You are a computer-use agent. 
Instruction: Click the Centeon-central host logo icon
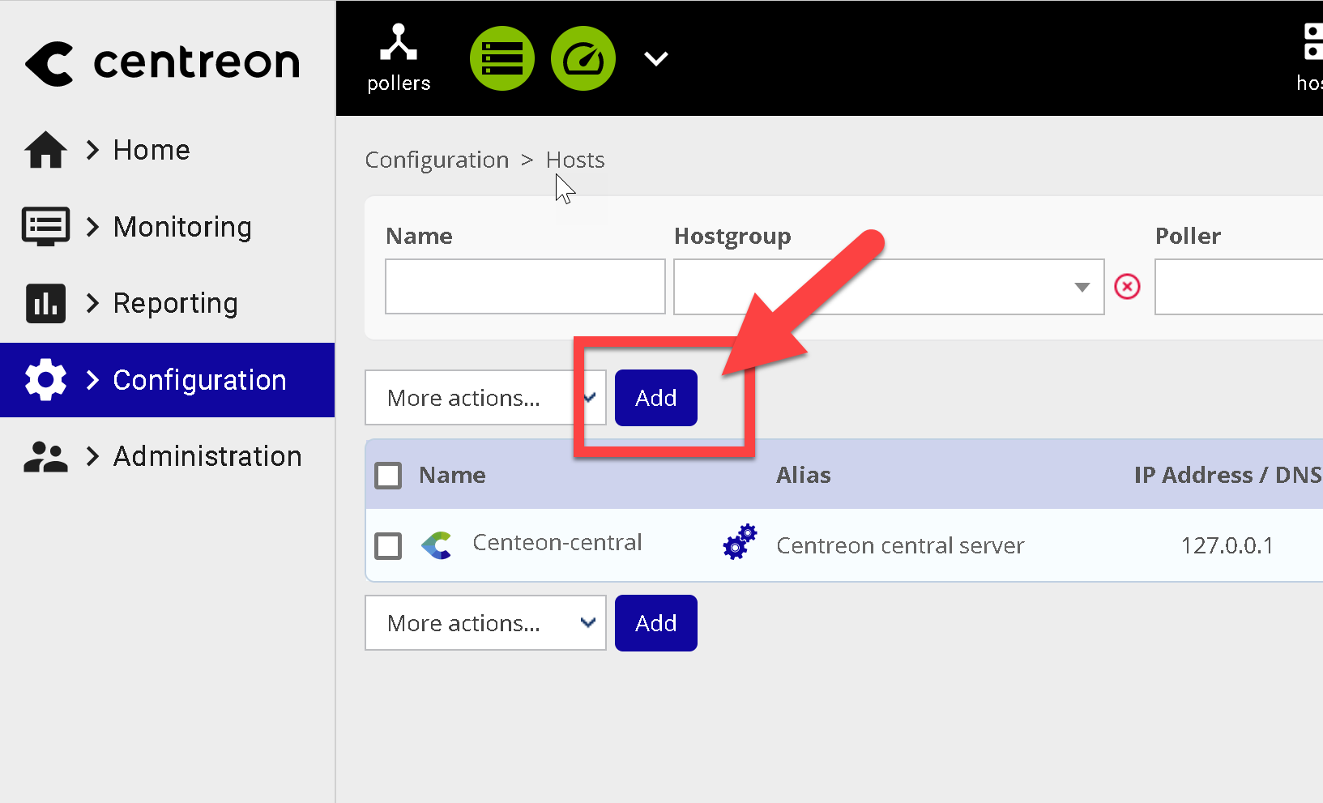point(437,545)
